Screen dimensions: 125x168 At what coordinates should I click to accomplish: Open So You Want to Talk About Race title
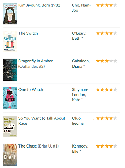pos(42,121)
